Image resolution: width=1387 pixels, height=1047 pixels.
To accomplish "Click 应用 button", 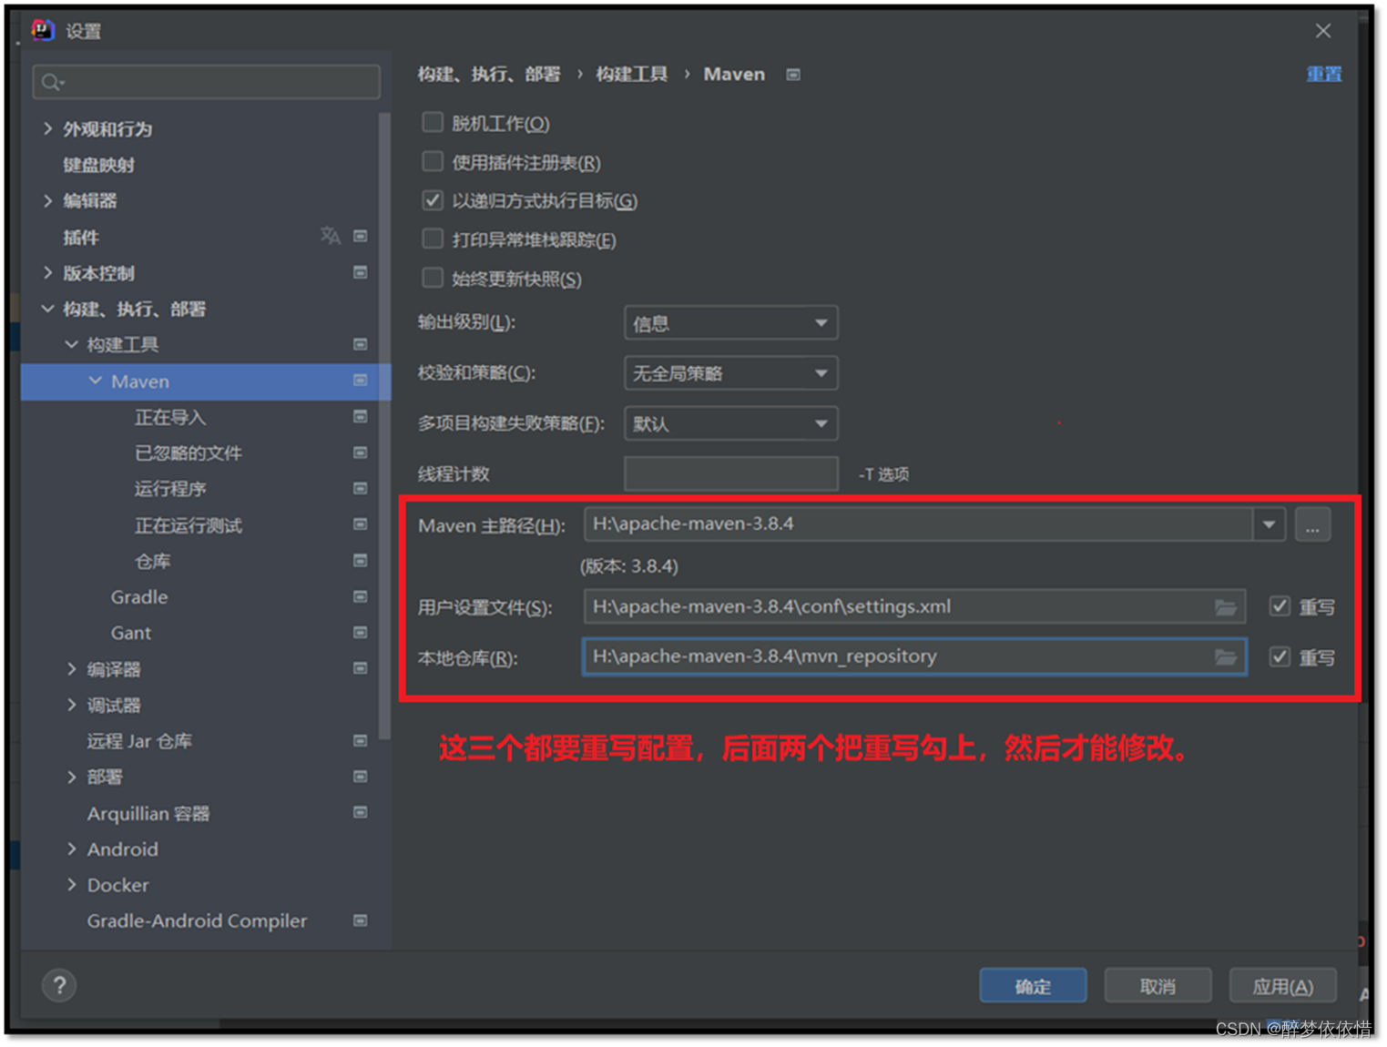I will pos(1282,986).
